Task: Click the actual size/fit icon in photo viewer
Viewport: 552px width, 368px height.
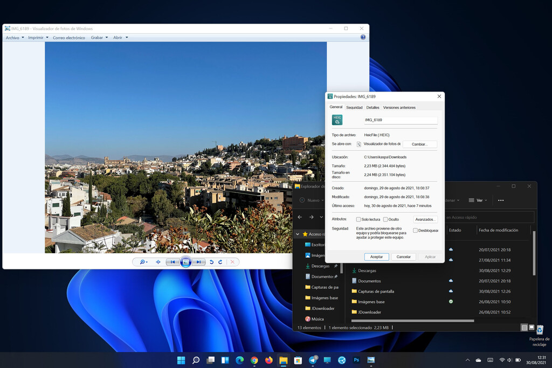Action: point(158,262)
